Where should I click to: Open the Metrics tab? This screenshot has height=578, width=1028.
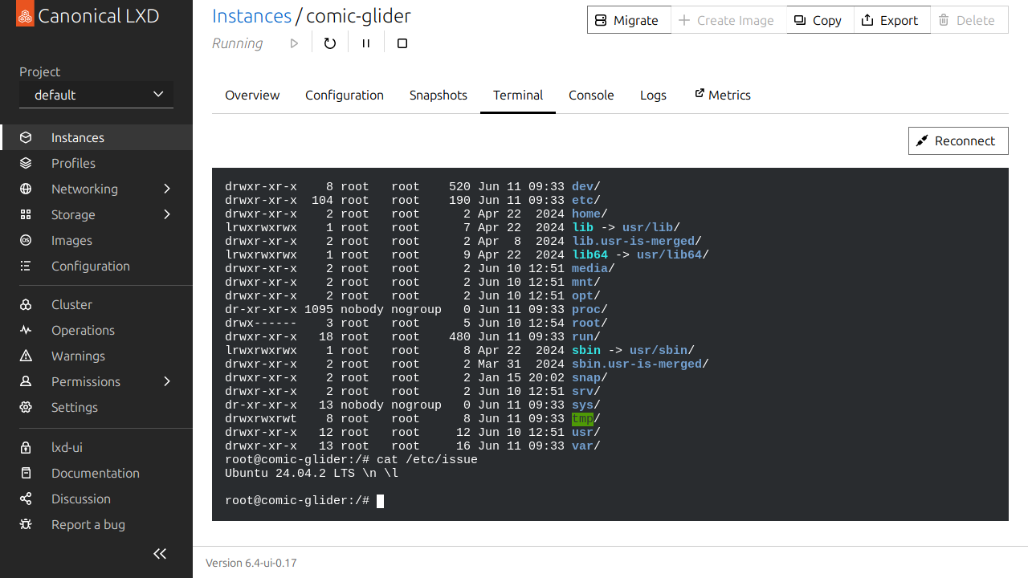(723, 95)
